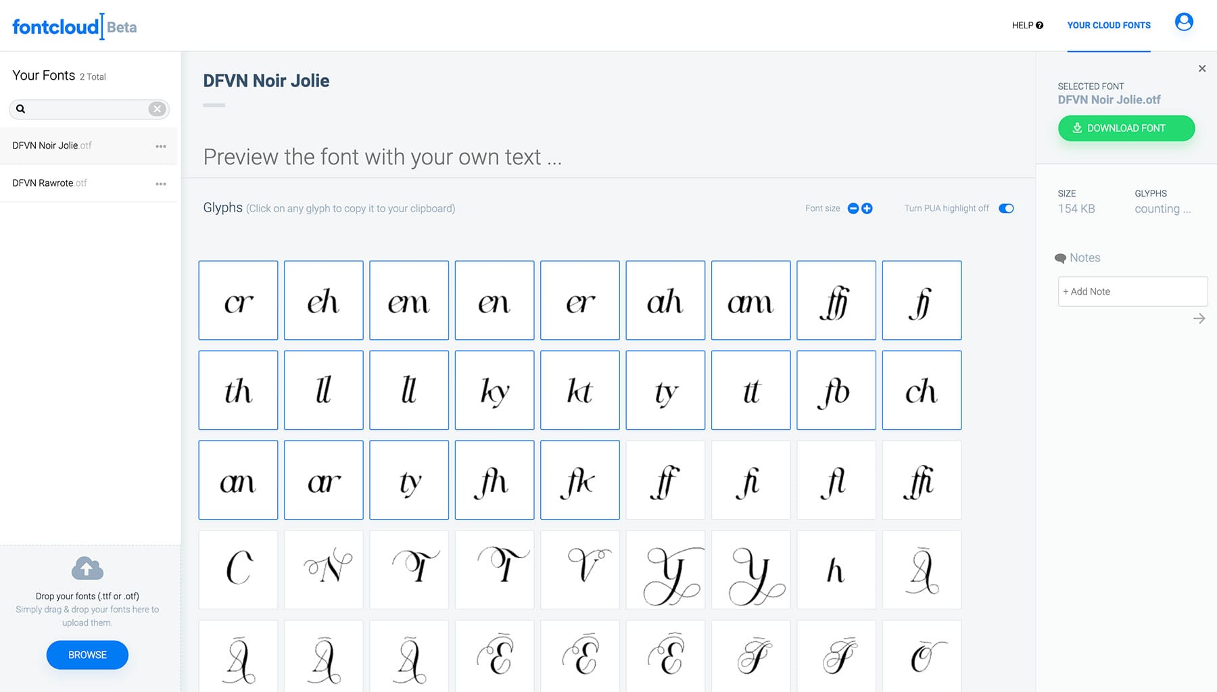Open options menu for DFVN Noir Jolie

pos(161,146)
